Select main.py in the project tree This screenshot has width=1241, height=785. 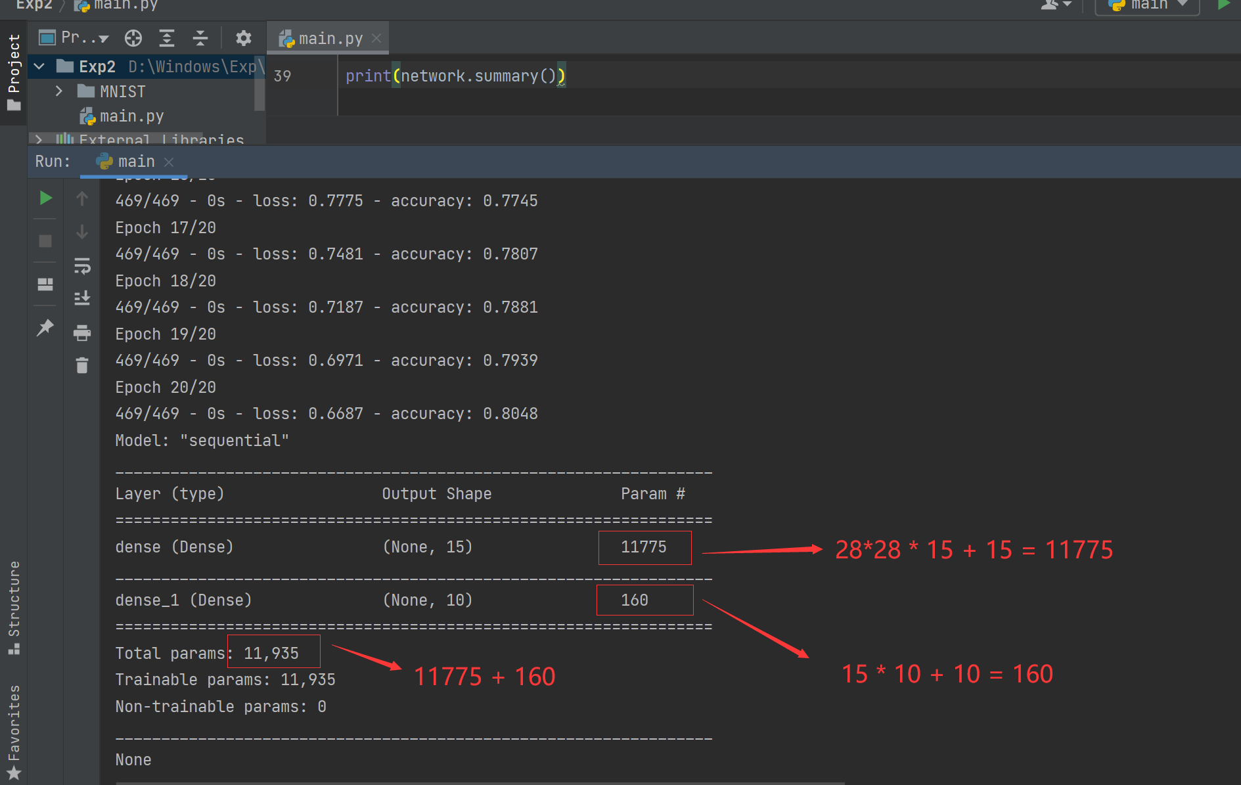tap(122, 116)
